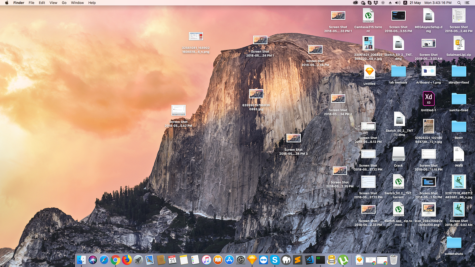Viewport: 475px width, 267px height.
Task: Open System Preferences gear in Dock
Action: click(241, 260)
